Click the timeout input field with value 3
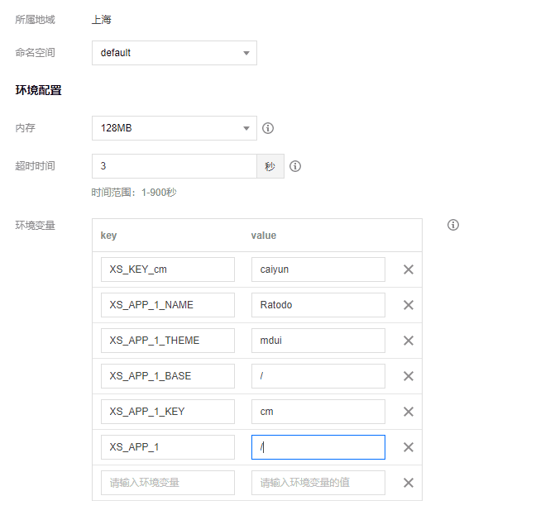This screenshot has width=550, height=515. pyautogui.click(x=174, y=166)
